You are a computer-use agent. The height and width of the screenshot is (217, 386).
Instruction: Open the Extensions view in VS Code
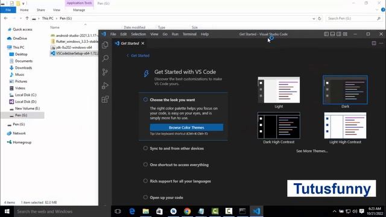[x=105, y=99]
